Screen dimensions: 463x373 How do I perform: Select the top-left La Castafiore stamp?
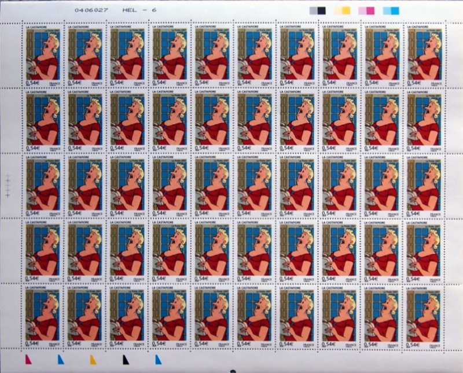42,55
